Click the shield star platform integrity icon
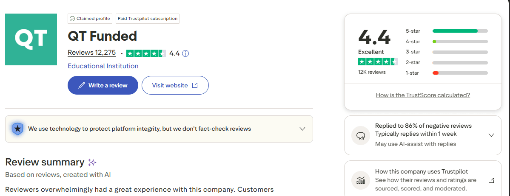 coord(17,129)
